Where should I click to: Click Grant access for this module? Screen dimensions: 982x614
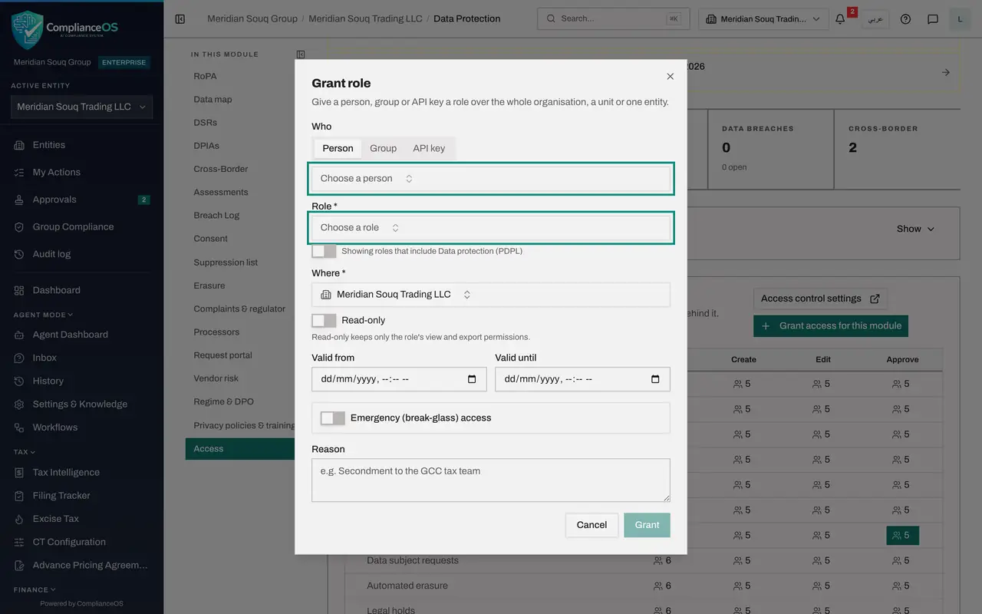coord(831,326)
